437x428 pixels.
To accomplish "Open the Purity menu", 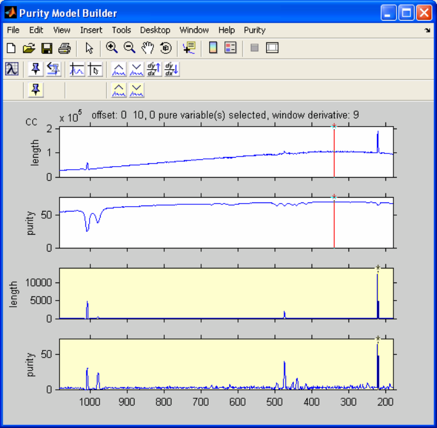I will tap(255, 30).
